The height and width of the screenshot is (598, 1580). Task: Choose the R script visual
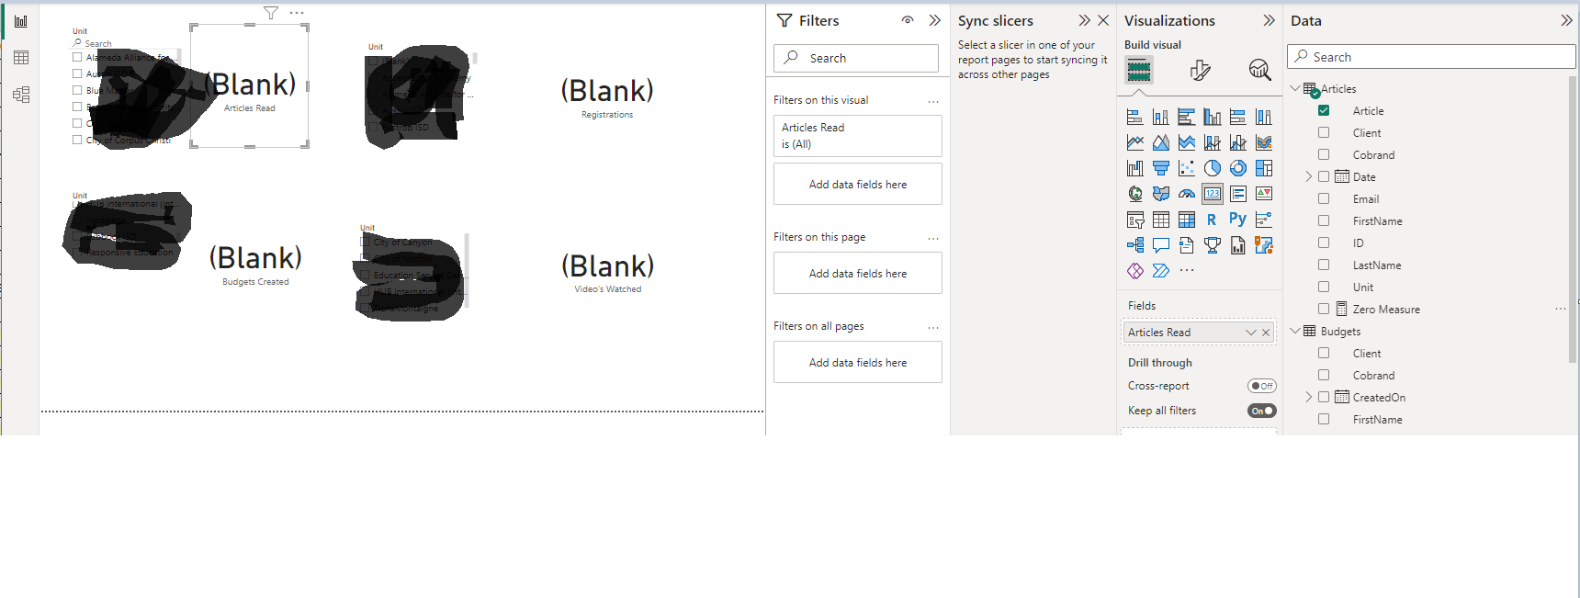1212,220
